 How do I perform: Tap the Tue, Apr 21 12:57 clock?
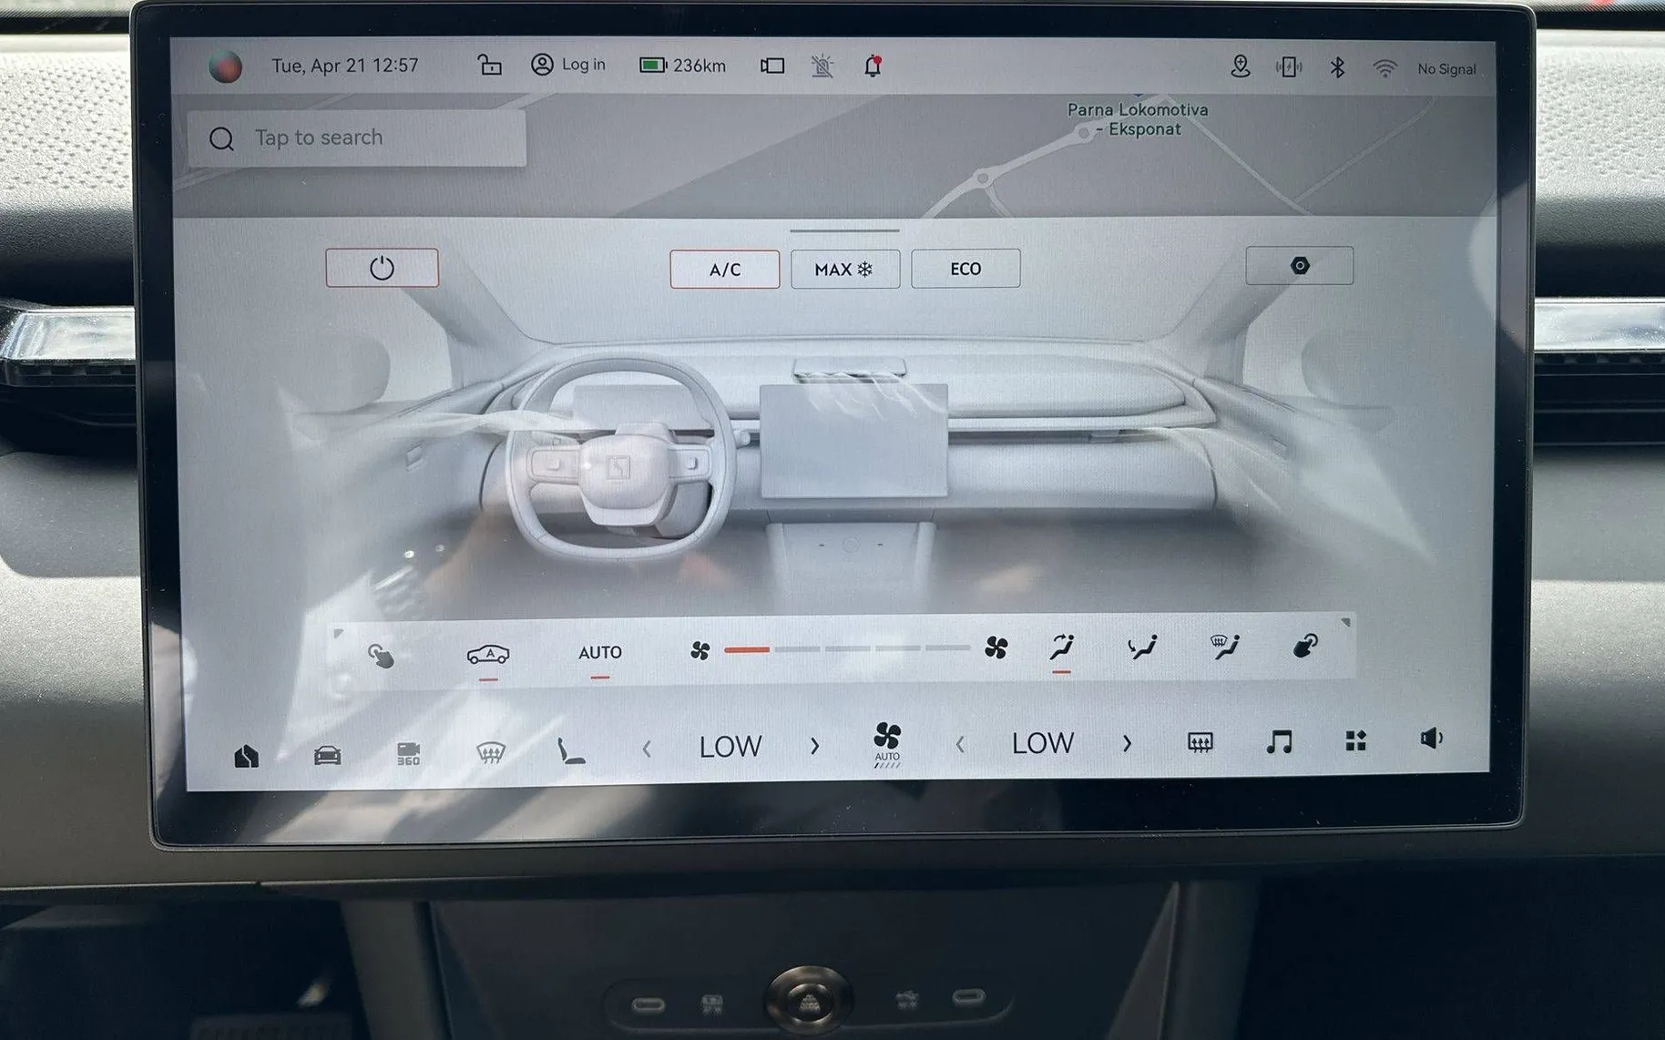pos(345,66)
